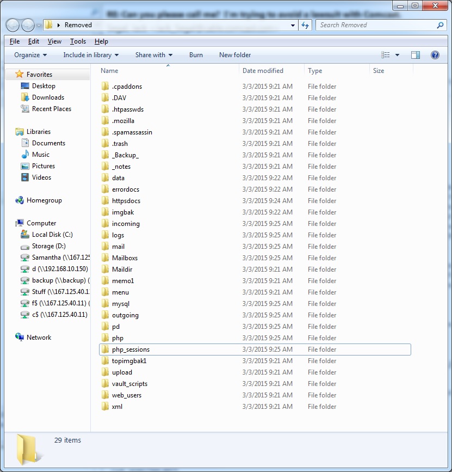Select the mysql folder icon
452x472 pixels.
click(x=105, y=304)
